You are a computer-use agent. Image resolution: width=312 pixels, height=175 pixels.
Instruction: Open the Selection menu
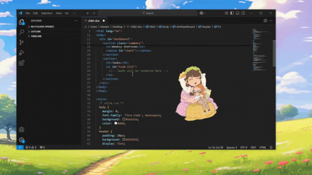(47, 13)
